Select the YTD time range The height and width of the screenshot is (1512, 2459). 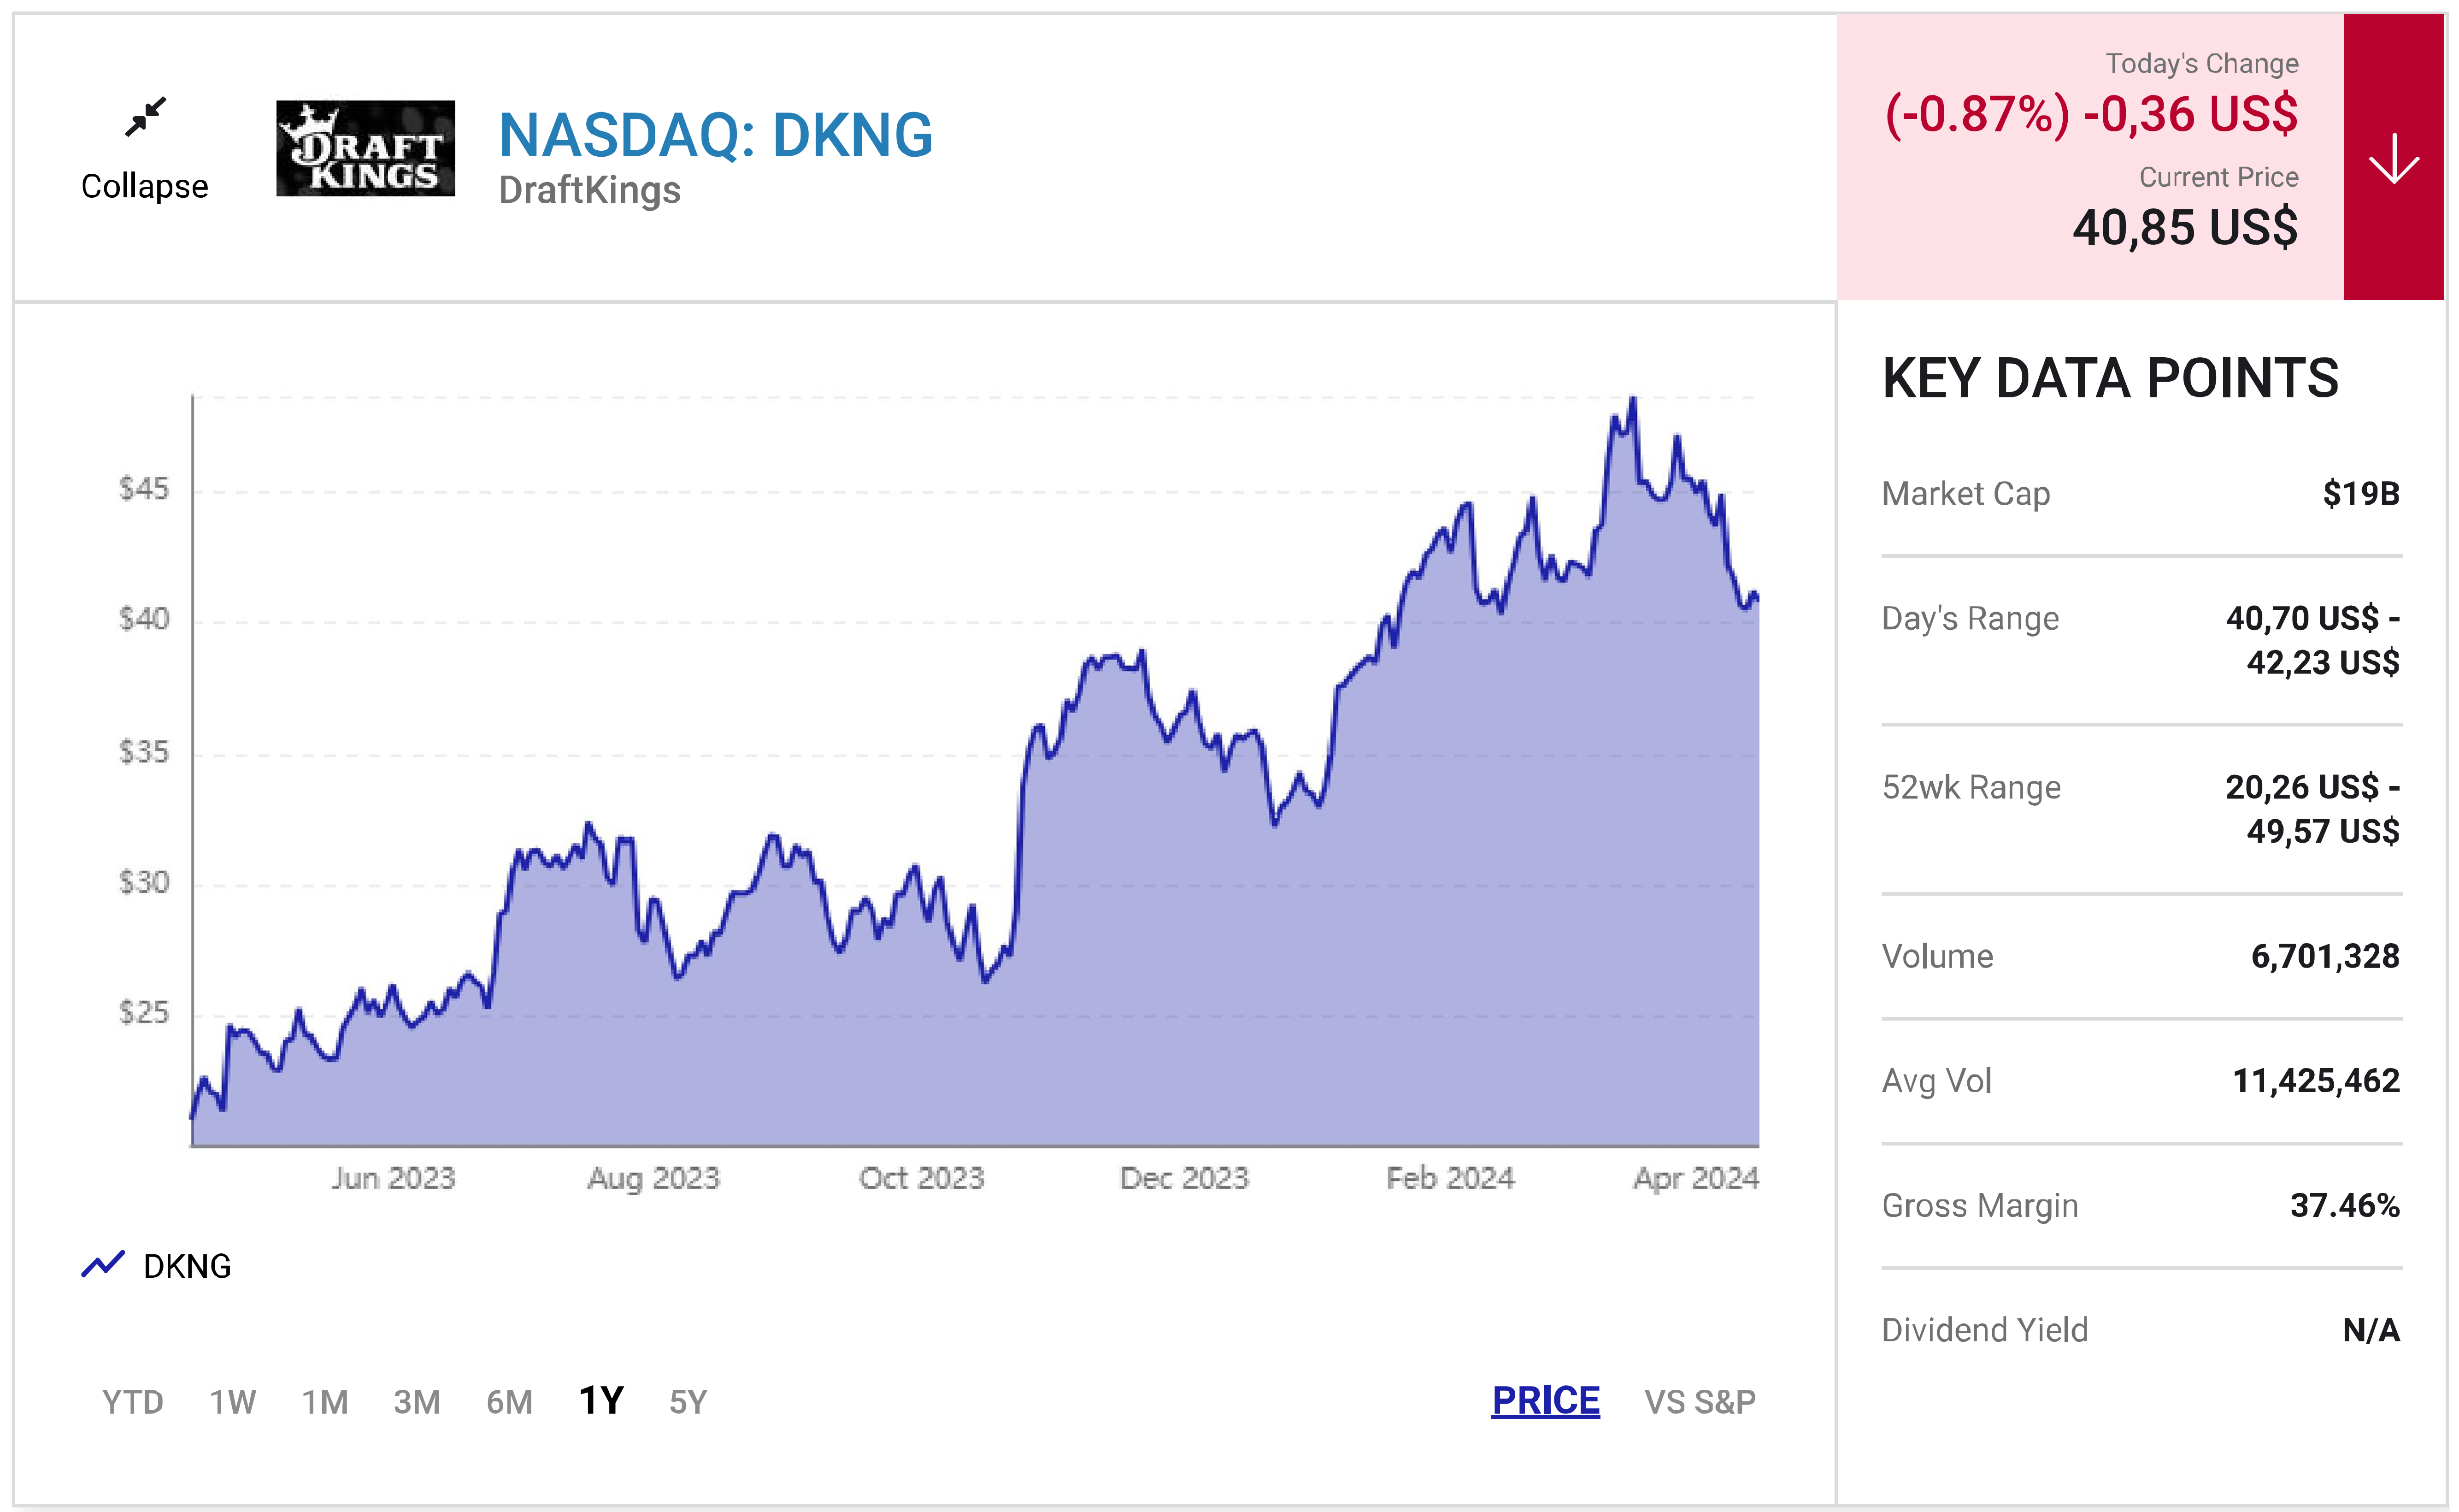coord(132,1401)
